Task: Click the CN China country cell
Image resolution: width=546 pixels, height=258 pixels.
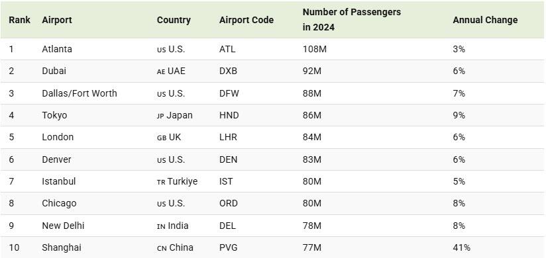Action: pyautogui.click(x=175, y=247)
